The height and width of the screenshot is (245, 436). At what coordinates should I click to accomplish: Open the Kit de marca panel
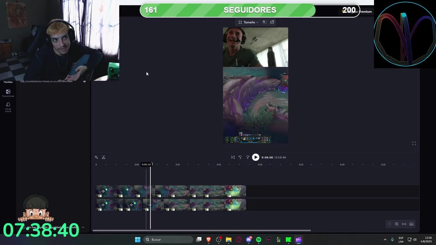(x=8, y=107)
